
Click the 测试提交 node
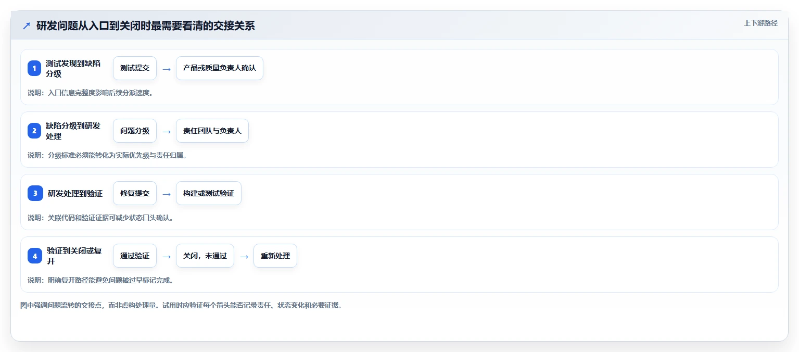(135, 68)
